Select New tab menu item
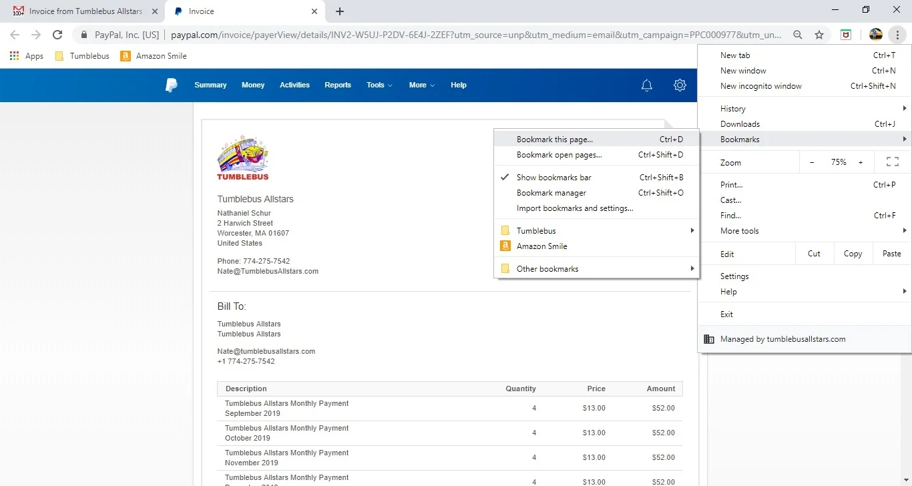 (805, 55)
